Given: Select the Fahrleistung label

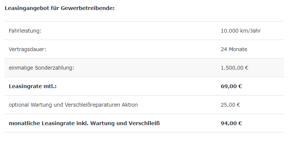Looking at the screenshot, I should tap(25, 31).
